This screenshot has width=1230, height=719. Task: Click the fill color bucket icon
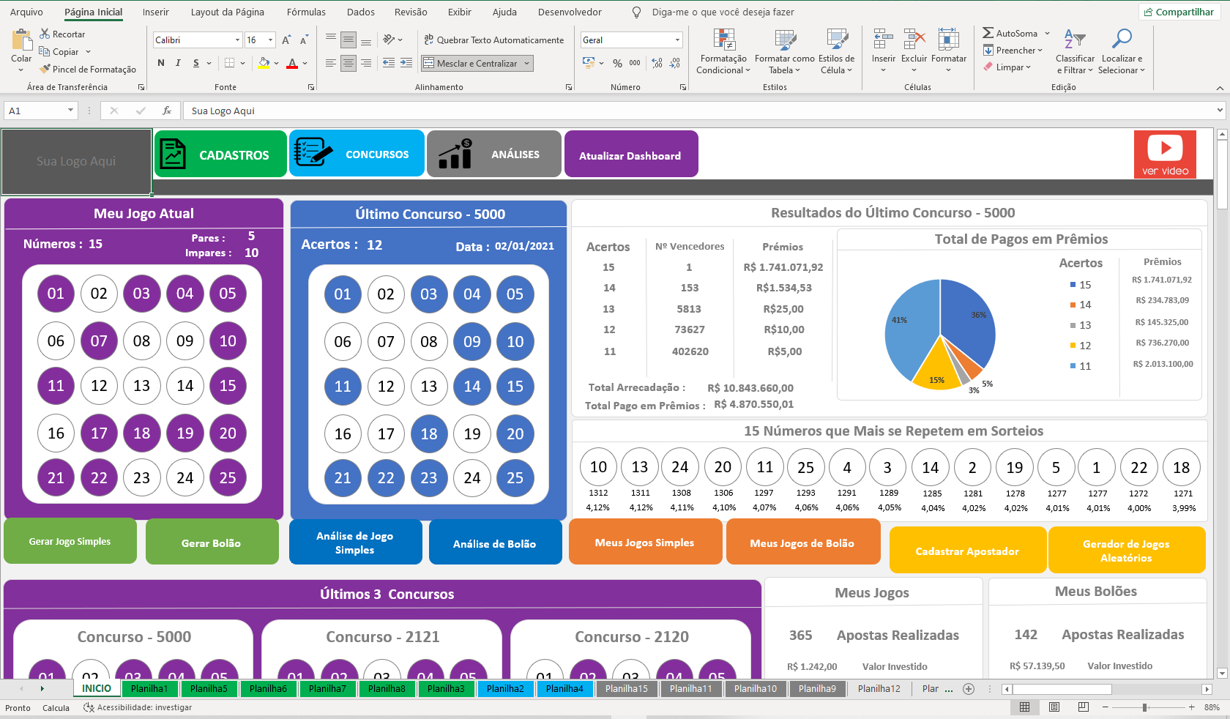click(x=264, y=63)
